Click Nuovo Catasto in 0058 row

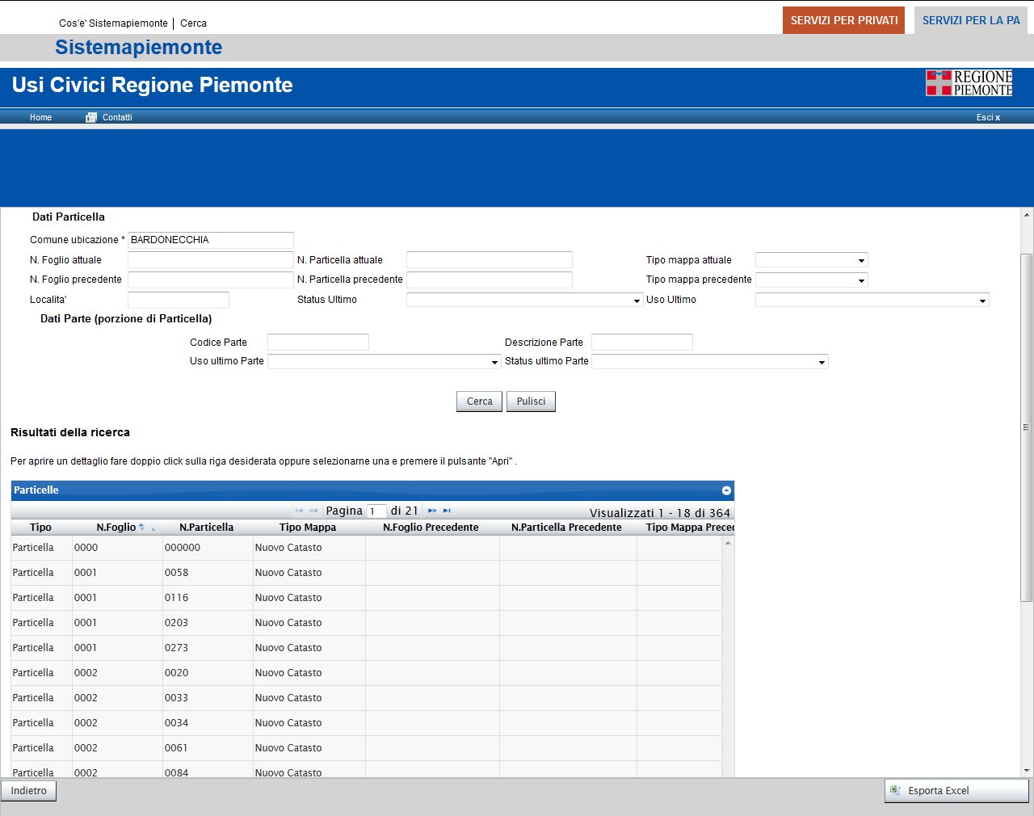click(288, 573)
